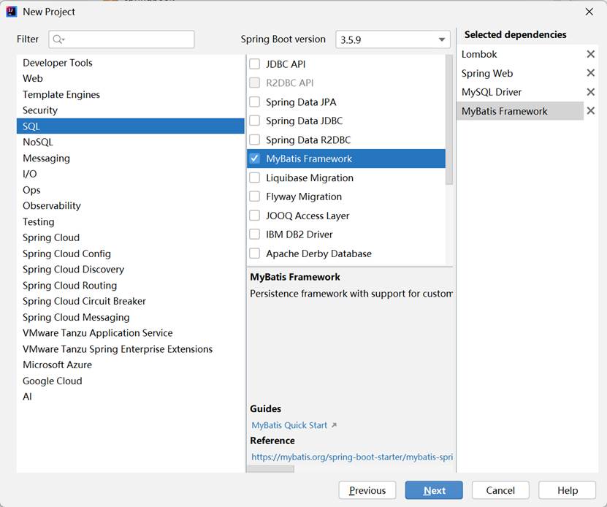Select the Testing category

[x=131, y=221]
